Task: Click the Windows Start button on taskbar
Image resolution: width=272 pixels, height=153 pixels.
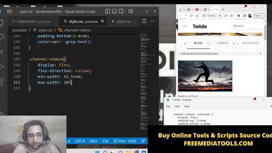Action: point(97,152)
